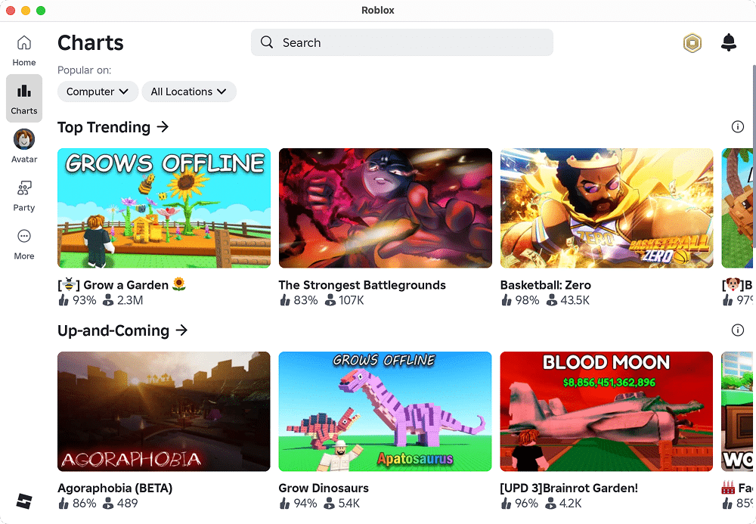The height and width of the screenshot is (524, 756).
Task: Open the Computer device dropdown
Action: [x=98, y=91]
